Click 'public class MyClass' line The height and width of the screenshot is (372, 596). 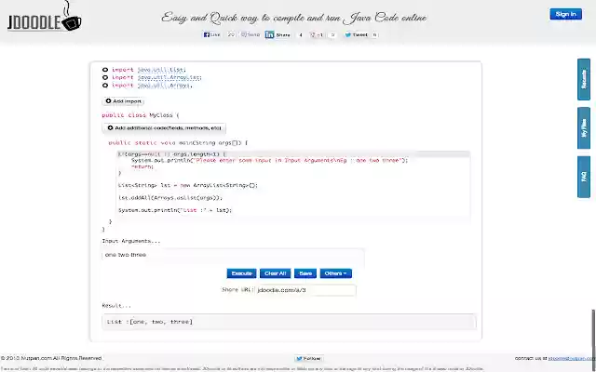click(141, 115)
